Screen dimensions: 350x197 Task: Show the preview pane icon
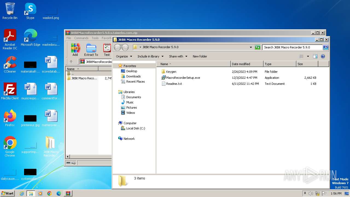(x=315, y=56)
